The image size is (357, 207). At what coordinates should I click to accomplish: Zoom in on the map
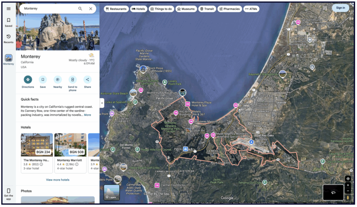(x=348, y=185)
